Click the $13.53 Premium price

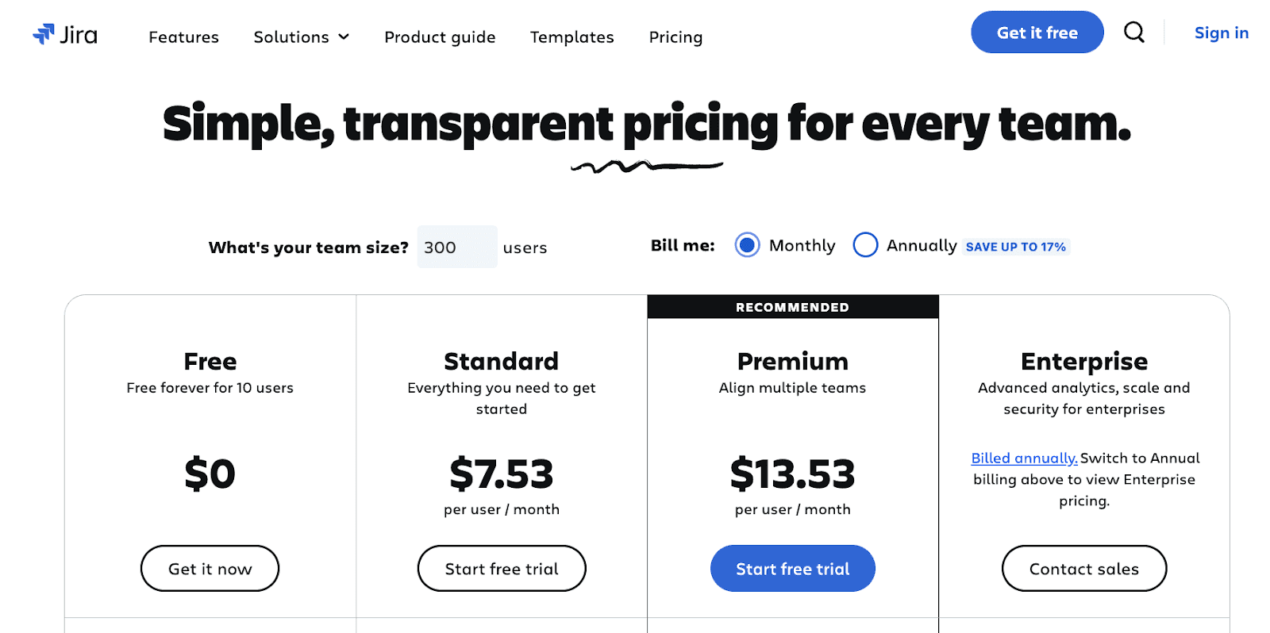click(x=792, y=474)
